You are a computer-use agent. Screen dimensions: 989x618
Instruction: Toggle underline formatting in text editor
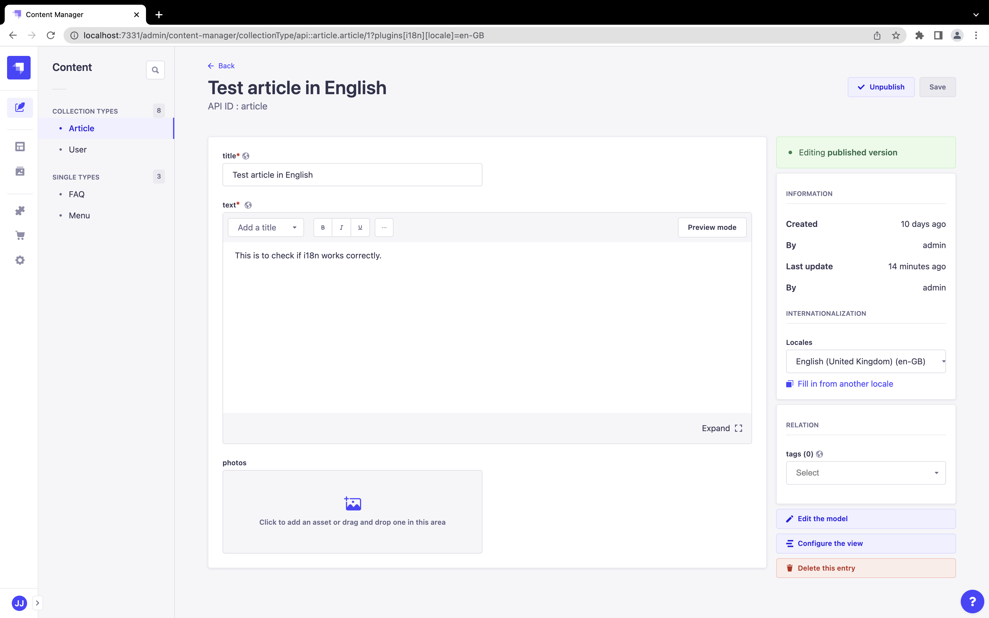pos(360,228)
